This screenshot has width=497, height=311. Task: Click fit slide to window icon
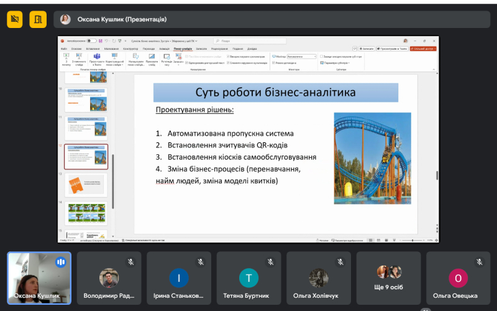point(437,240)
